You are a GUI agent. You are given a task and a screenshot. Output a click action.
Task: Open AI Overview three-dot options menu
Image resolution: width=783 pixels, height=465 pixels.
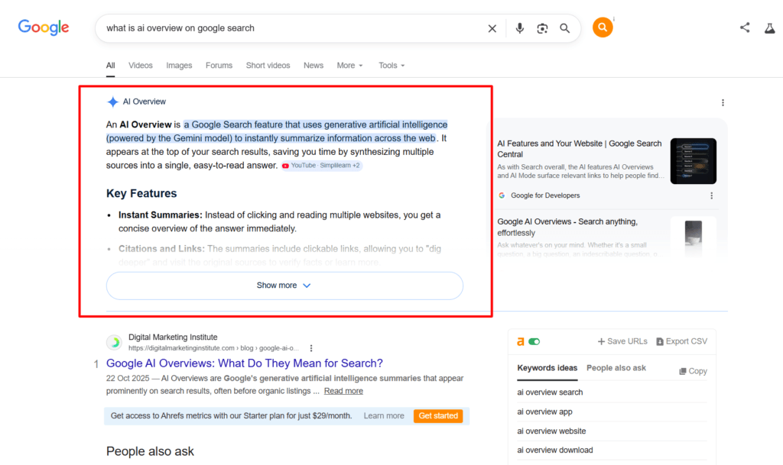tap(723, 102)
